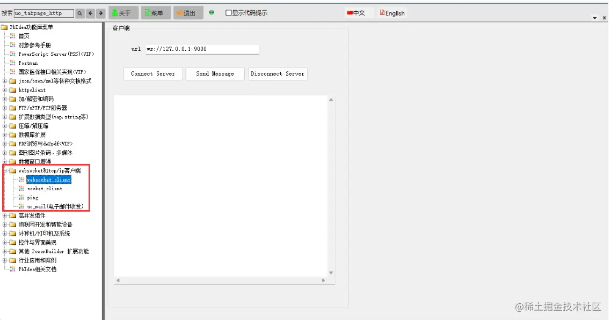Collapse the websocket和tcp/ip客户端 folder
611x322 pixels.
4,170
